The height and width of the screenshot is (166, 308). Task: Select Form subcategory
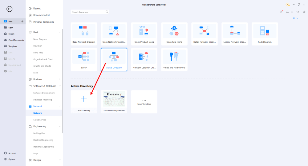coord(36,73)
